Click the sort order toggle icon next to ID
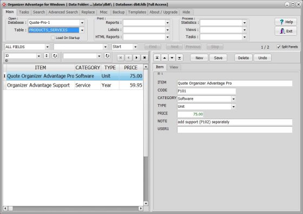Viewport: 303px width, 214px height. [x=47, y=56]
